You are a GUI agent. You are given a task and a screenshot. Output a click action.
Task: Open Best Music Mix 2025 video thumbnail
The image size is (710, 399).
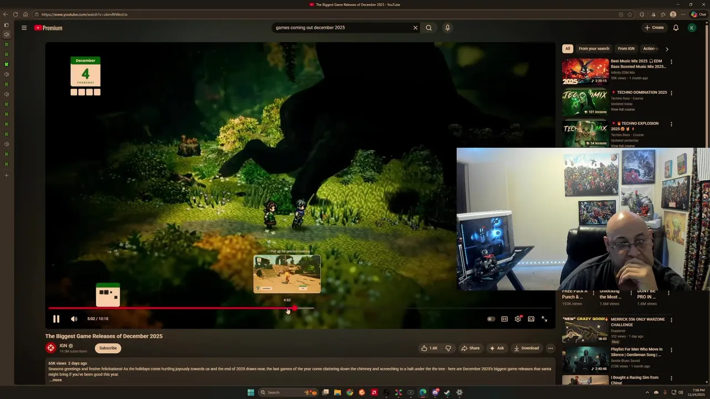585,71
